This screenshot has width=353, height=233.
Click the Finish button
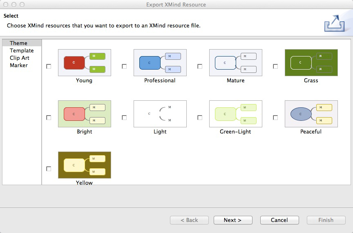point(326,220)
